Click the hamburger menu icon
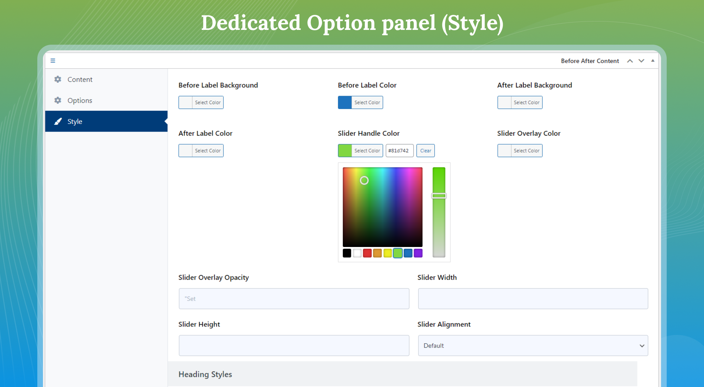This screenshot has width=704, height=387. tap(53, 61)
